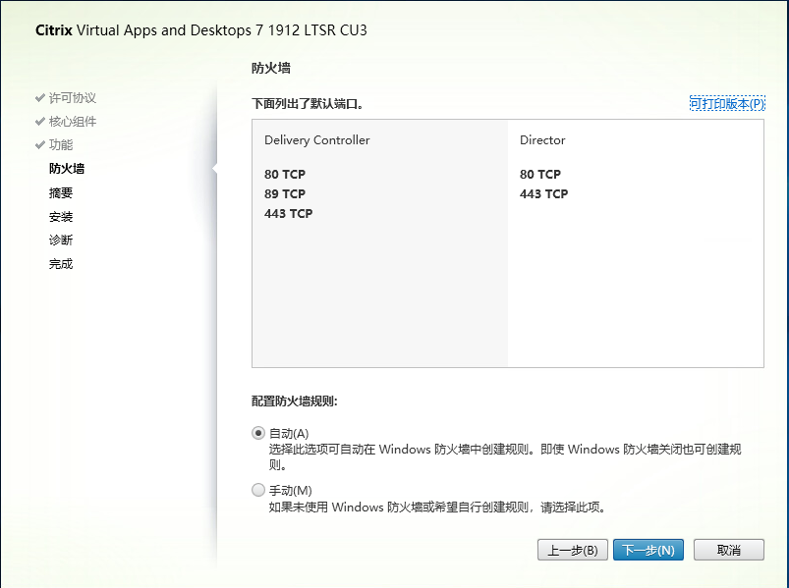Click the 许可协议 step checkmark icon
This screenshot has height=588, width=789.
tap(40, 98)
